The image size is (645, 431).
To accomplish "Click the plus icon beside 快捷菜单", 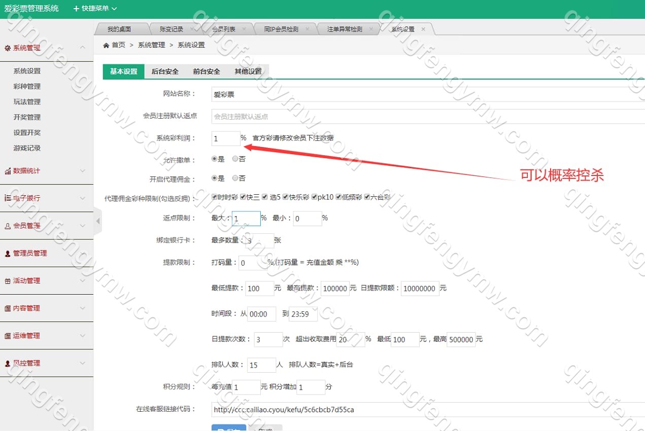I will coord(76,9).
